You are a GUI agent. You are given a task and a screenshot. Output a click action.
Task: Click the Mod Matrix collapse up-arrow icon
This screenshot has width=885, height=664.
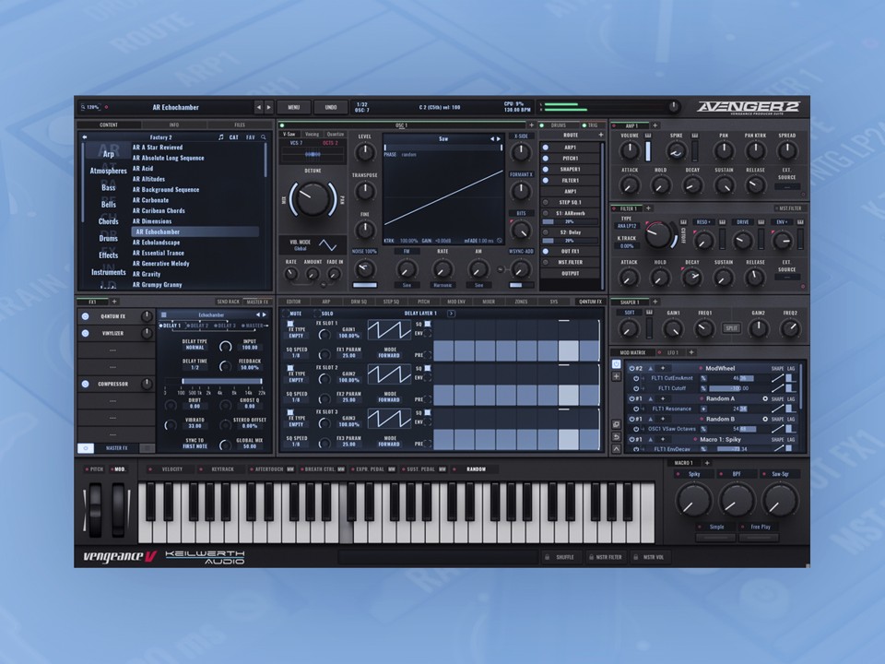[x=616, y=449]
